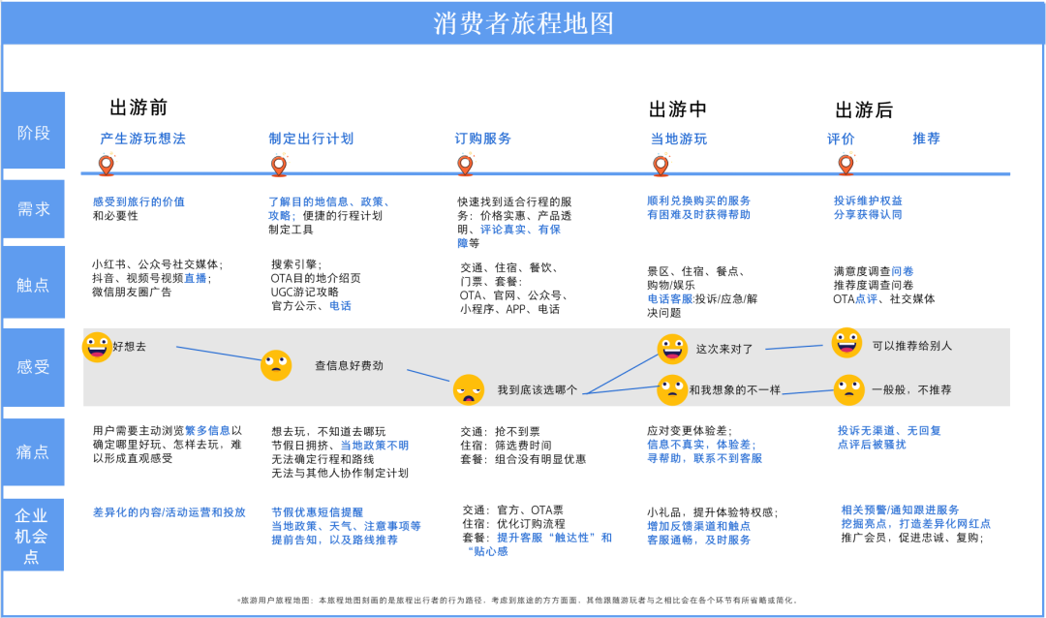
Task: Click the 需求 row label
Action: (x=33, y=209)
